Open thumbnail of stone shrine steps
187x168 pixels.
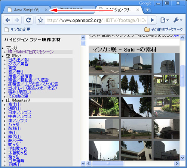[166, 85]
